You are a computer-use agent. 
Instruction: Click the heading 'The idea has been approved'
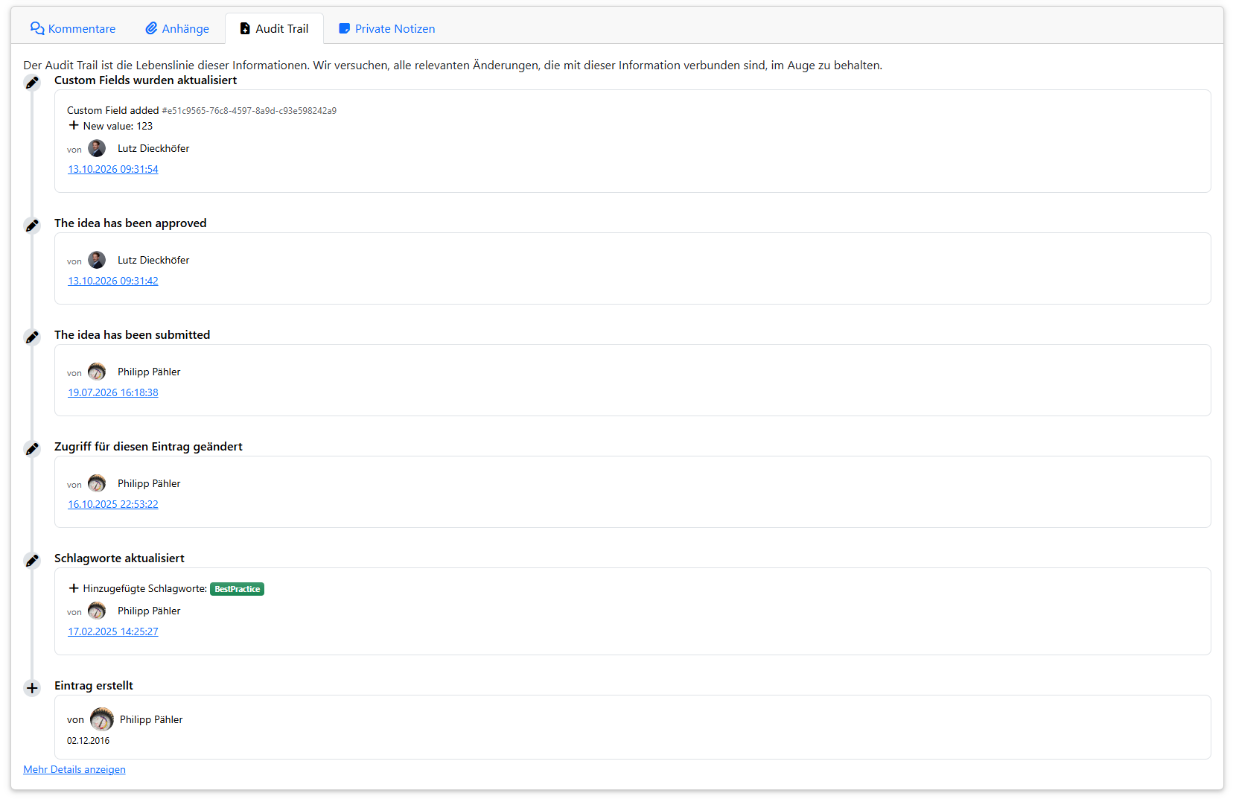tap(130, 223)
